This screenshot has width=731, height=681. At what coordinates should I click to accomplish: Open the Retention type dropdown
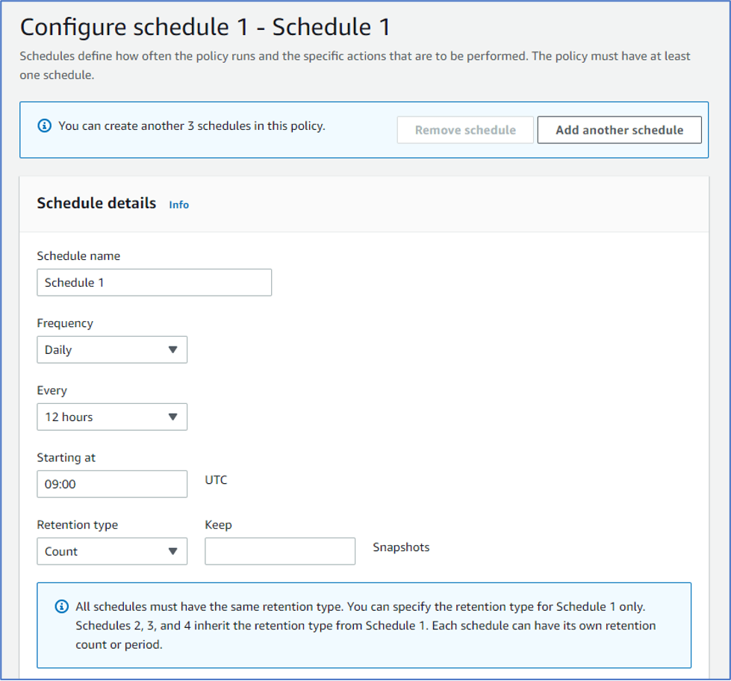(x=112, y=551)
